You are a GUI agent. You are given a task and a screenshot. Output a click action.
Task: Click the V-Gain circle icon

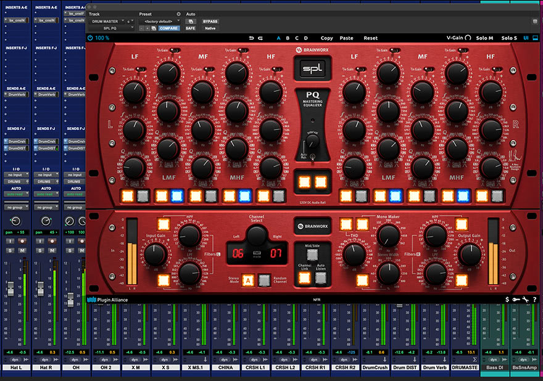468,38
